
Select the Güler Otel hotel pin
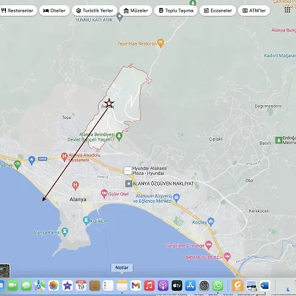[x=104, y=193]
